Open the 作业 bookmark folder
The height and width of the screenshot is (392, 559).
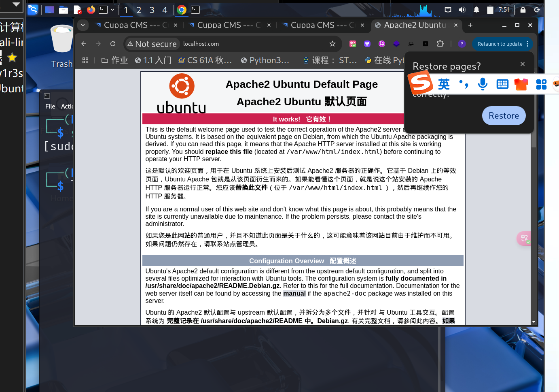(x=115, y=60)
